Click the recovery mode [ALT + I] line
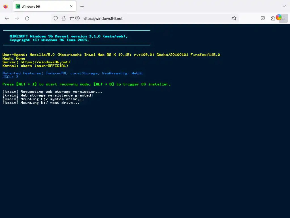The image size is (290, 218). tap(87, 84)
